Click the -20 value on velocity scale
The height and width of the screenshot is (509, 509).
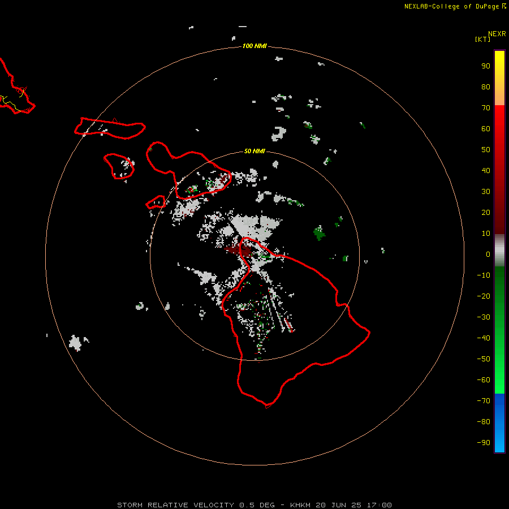pos(484,296)
